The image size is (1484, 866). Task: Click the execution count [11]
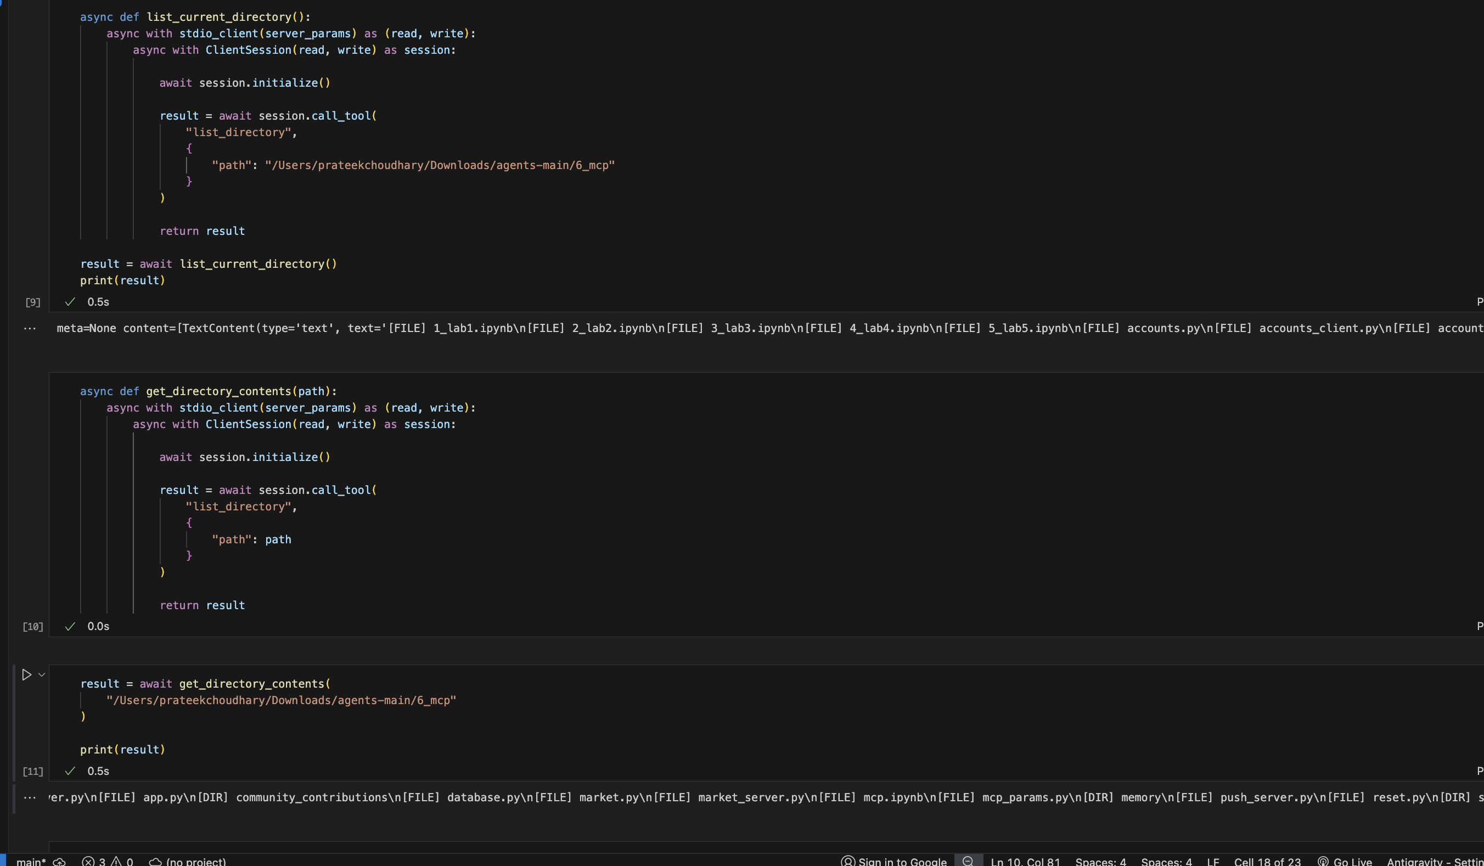point(33,772)
